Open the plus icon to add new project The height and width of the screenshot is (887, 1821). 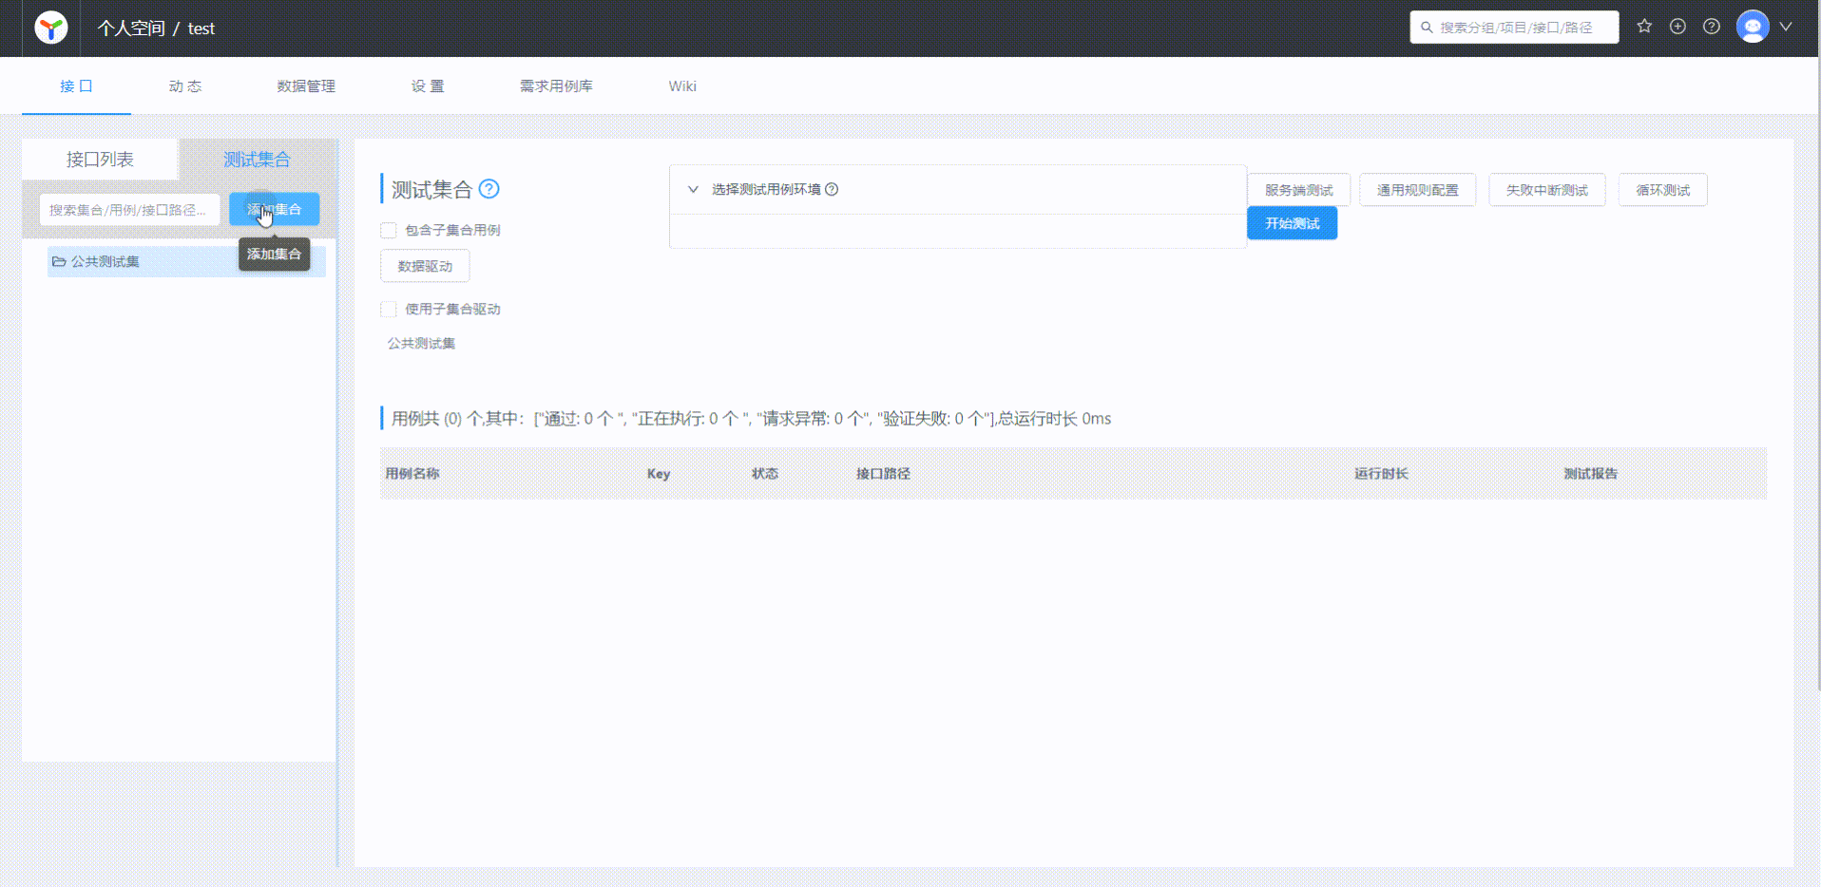point(1677,27)
